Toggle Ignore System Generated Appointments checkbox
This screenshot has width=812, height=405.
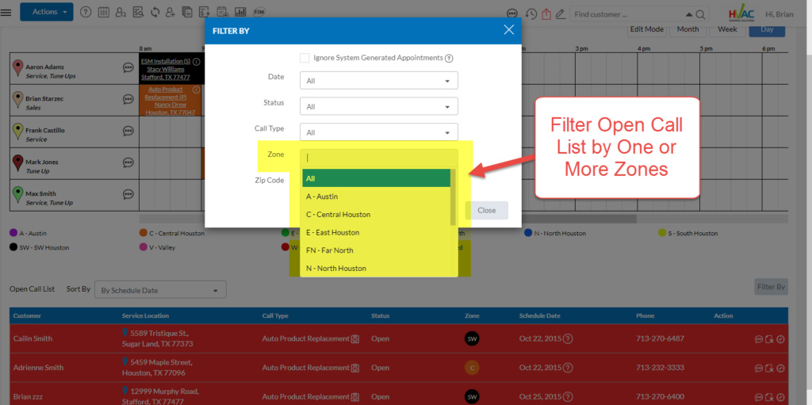(304, 58)
